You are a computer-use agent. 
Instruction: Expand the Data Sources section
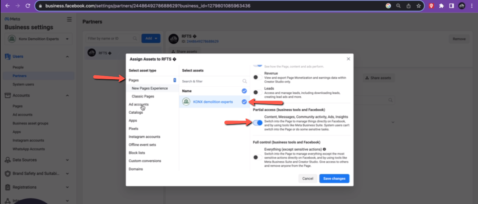67,160
